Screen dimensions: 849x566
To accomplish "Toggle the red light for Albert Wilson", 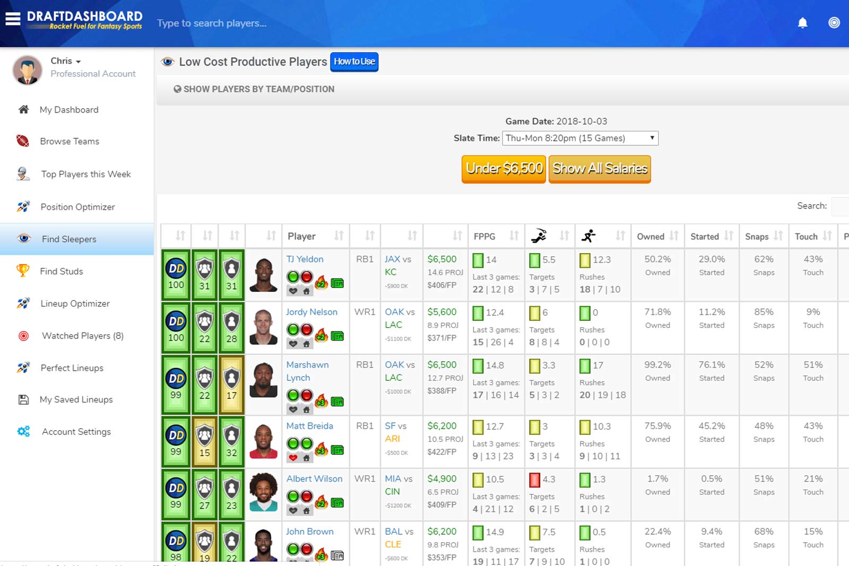I will [x=307, y=496].
